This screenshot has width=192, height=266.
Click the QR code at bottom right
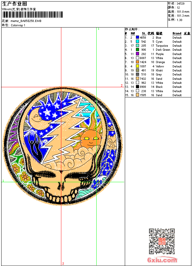pos(162,241)
